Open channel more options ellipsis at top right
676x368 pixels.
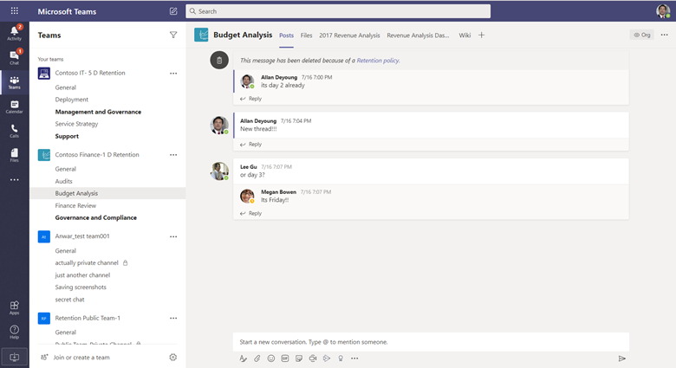tap(665, 35)
